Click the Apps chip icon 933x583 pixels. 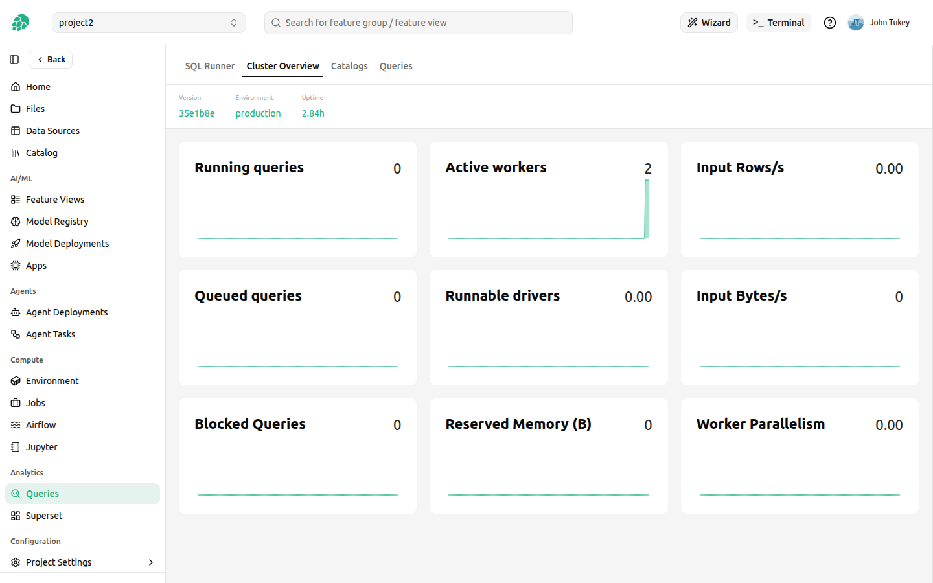(16, 266)
